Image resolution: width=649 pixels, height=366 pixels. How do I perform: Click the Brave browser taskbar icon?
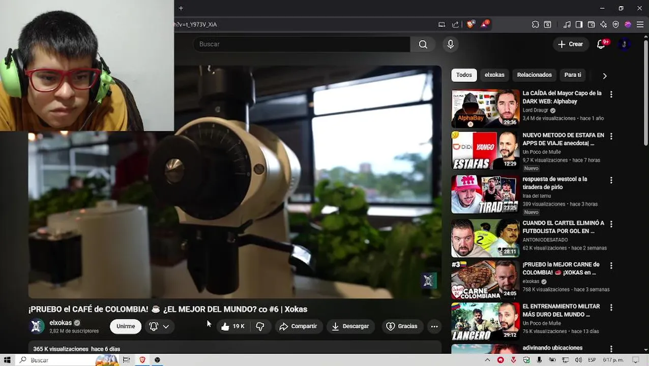click(142, 360)
